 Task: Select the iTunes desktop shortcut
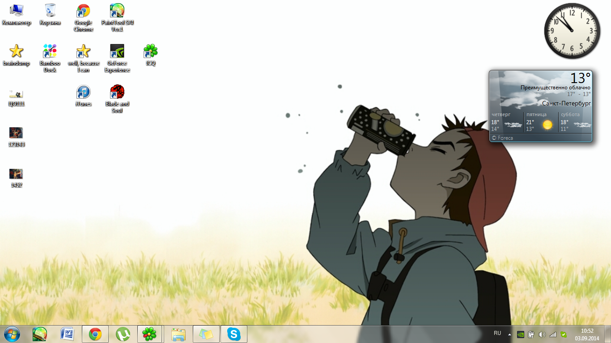84,96
